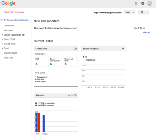Screen dimensions: 156x137
Task: Open Web Tools in sidebar
Action: [8, 58]
